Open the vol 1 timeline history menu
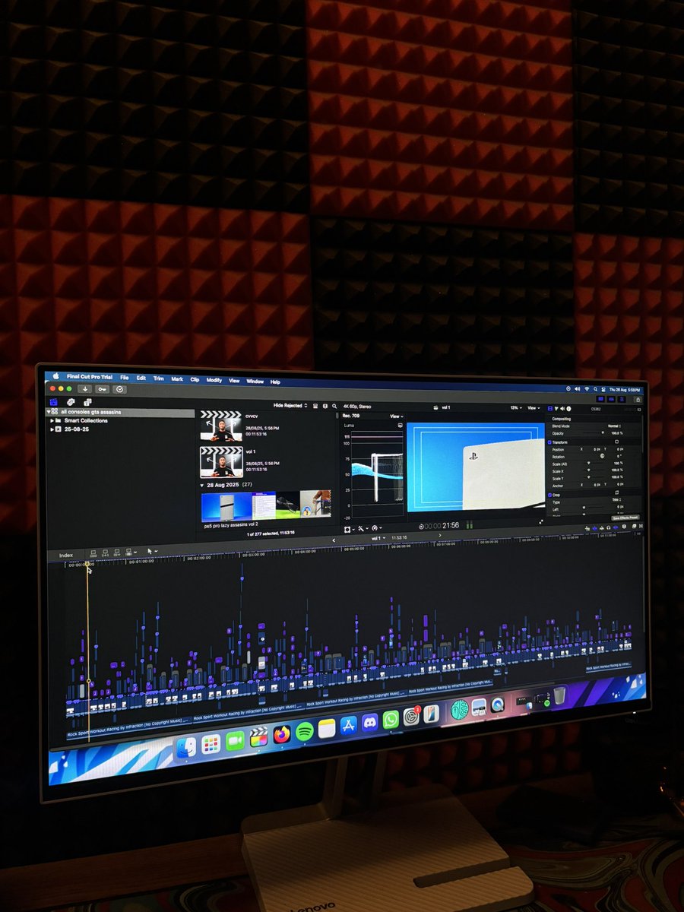The image size is (684, 912). [378, 538]
